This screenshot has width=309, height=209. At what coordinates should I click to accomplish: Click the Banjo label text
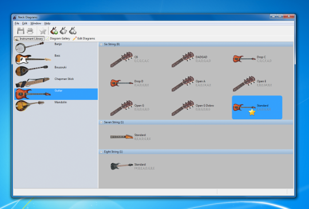tap(58, 44)
